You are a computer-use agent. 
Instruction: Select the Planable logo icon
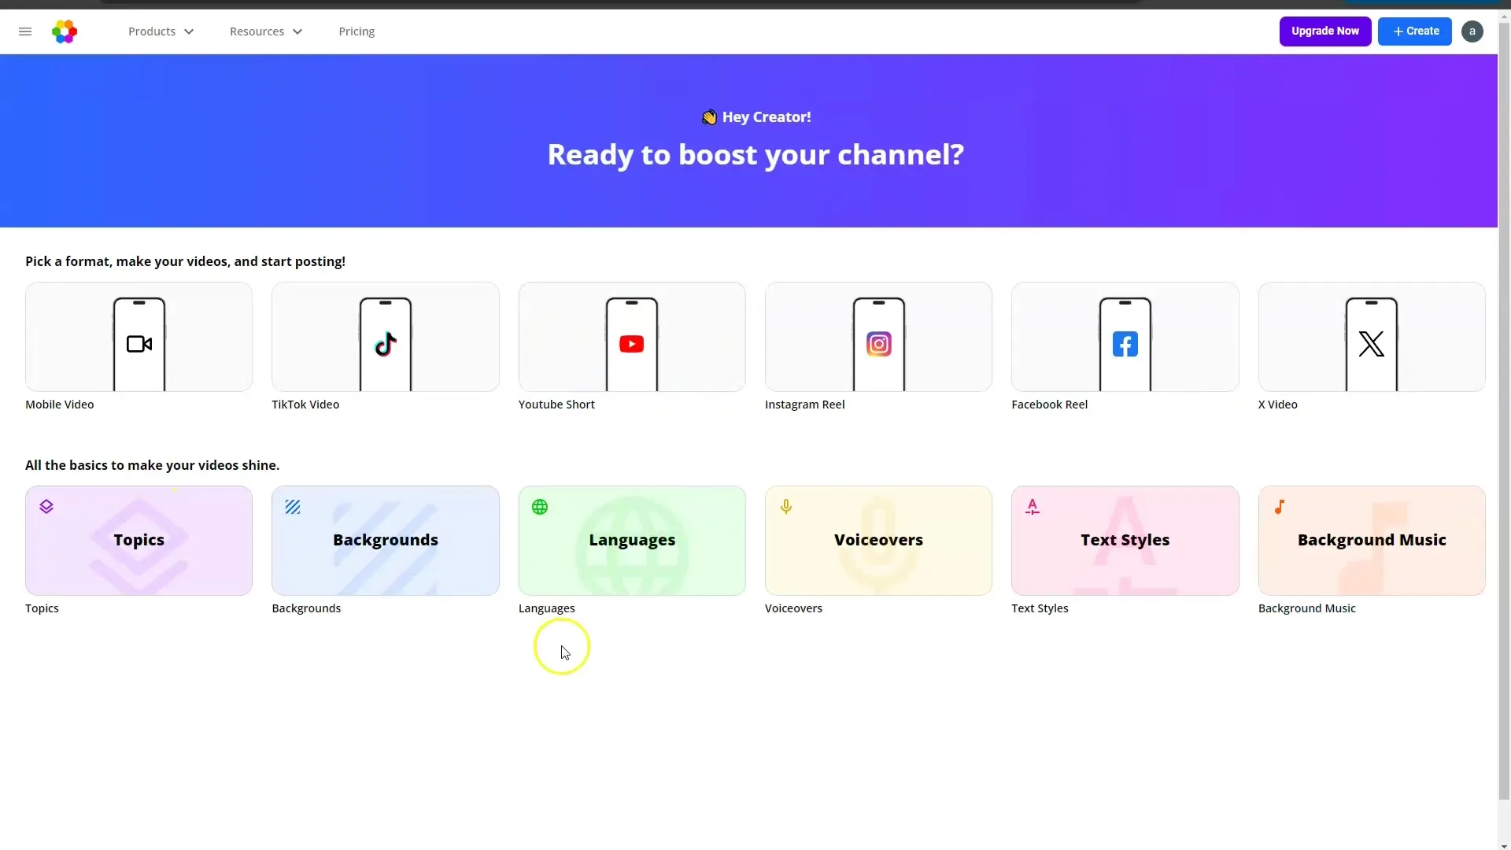pos(65,31)
